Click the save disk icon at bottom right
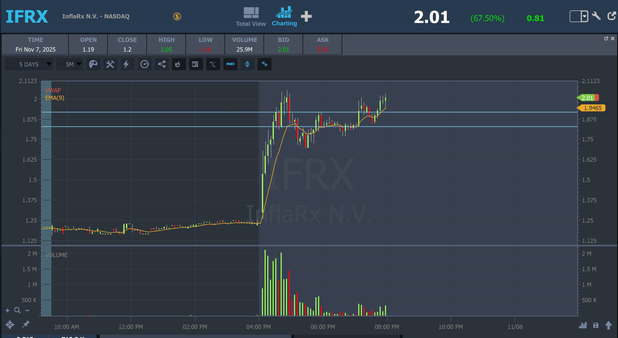Image resolution: width=618 pixels, height=338 pixels. pyautogui.click(x=596, y=325)
